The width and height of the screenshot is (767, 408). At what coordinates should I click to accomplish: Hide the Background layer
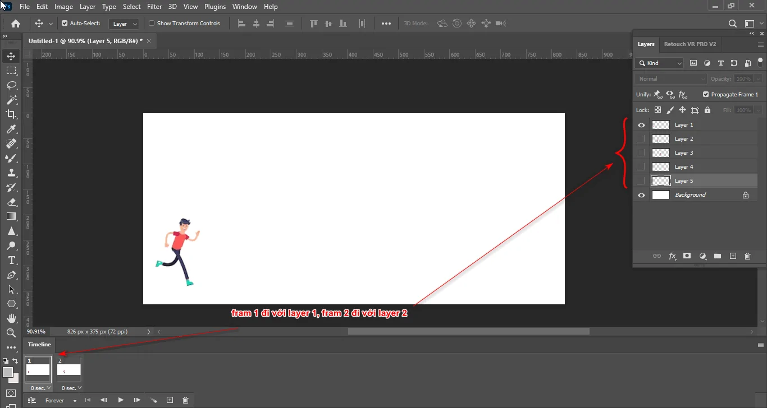pyautogui.click(x=641, y=194)
